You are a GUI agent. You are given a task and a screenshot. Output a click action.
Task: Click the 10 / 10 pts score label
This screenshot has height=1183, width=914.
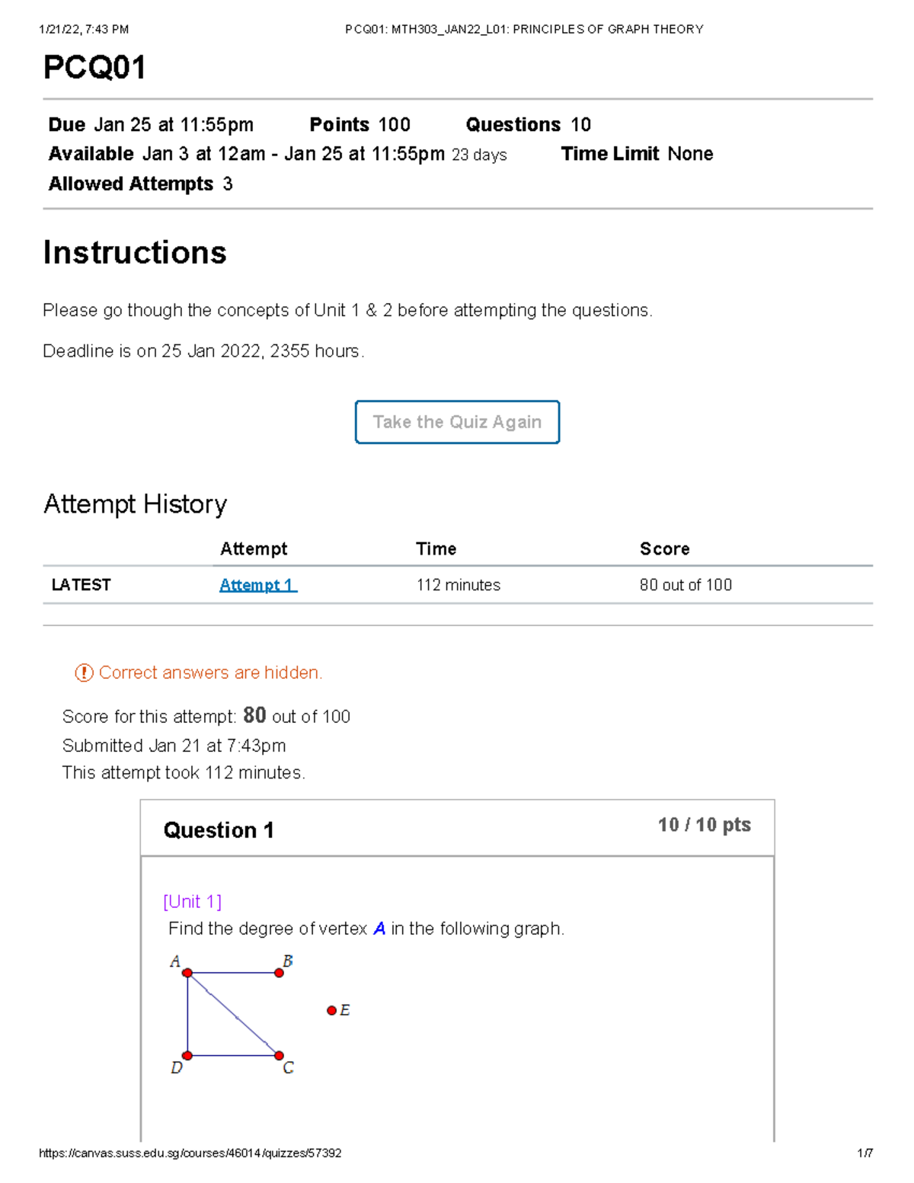coord(704,824)
